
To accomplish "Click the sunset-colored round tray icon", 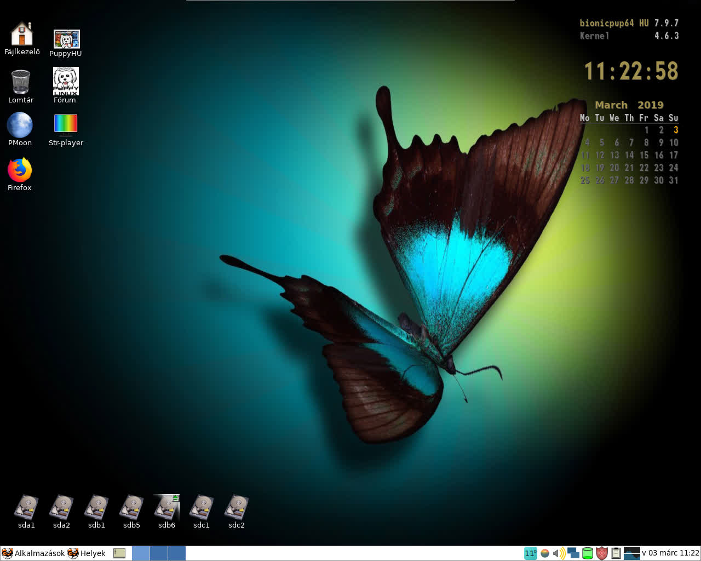I will [545, 553].
